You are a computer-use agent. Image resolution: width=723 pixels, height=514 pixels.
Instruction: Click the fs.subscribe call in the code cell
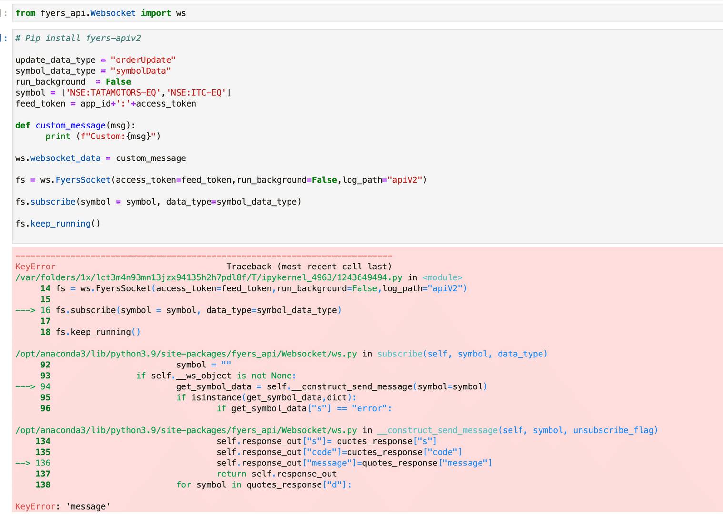click(x=158, y=202)
